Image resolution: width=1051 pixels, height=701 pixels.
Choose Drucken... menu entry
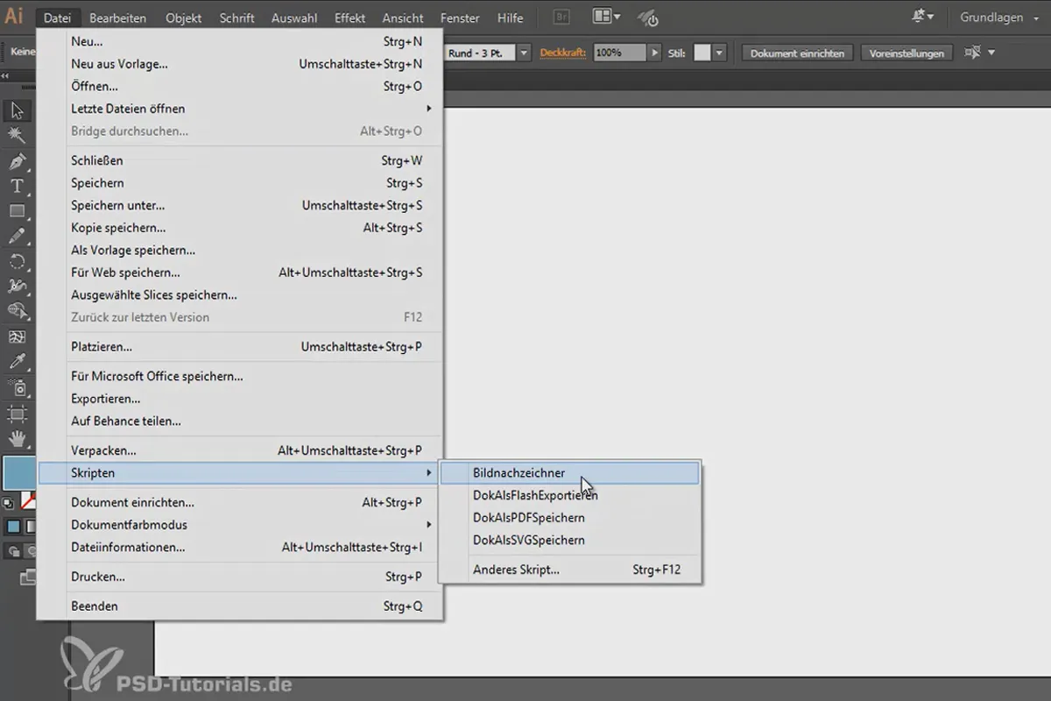coord(241,577)
